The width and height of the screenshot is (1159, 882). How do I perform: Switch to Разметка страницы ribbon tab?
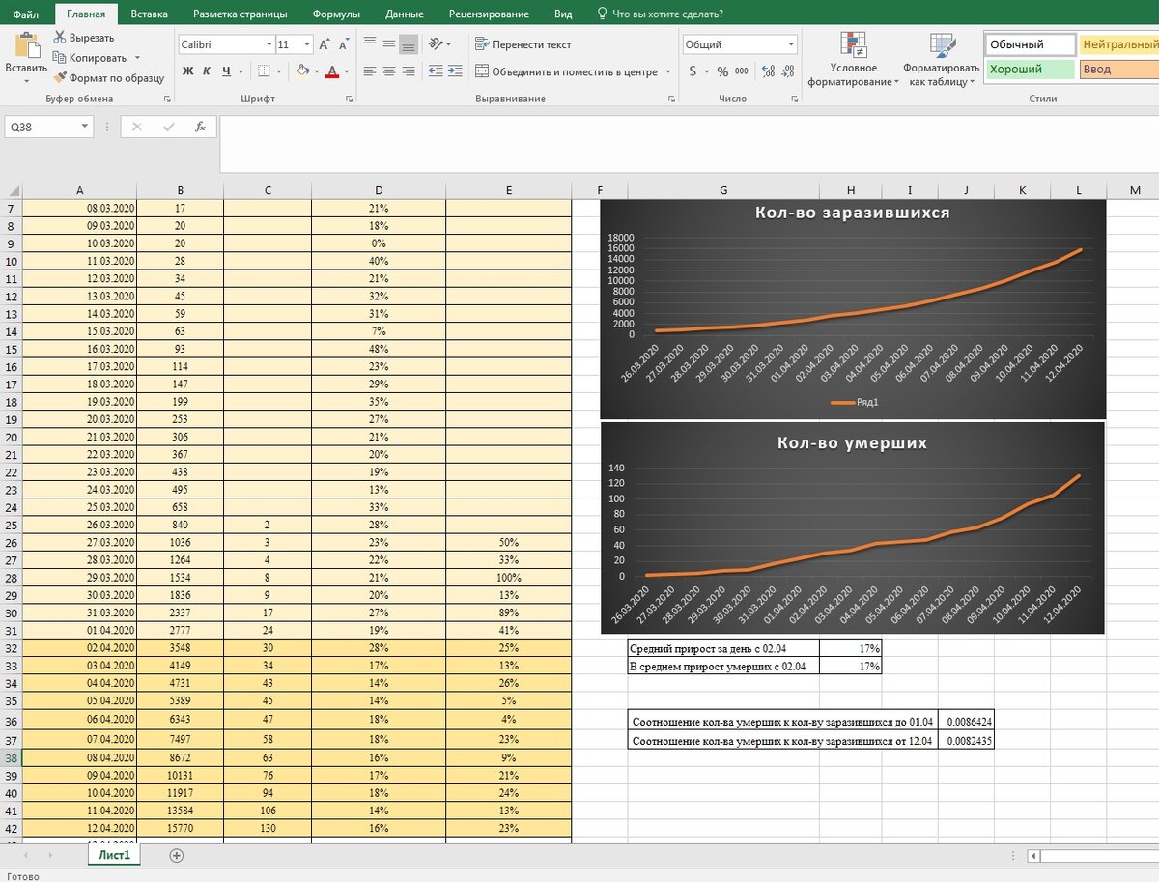tap(240, 14)
